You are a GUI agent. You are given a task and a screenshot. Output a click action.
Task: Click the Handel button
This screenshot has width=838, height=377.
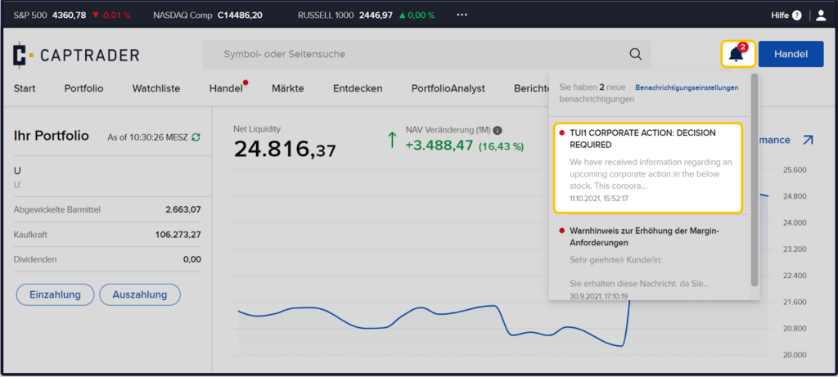click(791, 54)
